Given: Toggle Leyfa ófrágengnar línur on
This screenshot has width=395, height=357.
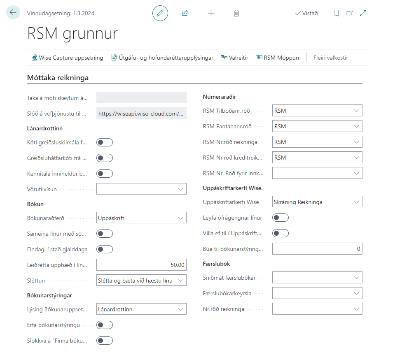Looking at the screenshot, I should coord(280,217).
